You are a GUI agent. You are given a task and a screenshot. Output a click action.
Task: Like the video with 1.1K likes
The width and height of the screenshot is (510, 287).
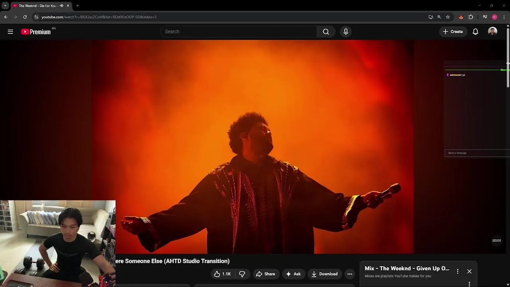click(222, 274)
